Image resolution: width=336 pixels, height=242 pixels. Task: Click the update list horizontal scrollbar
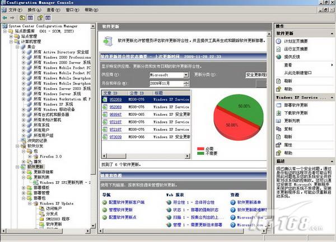pyautogui.click(x=146, y=156)
